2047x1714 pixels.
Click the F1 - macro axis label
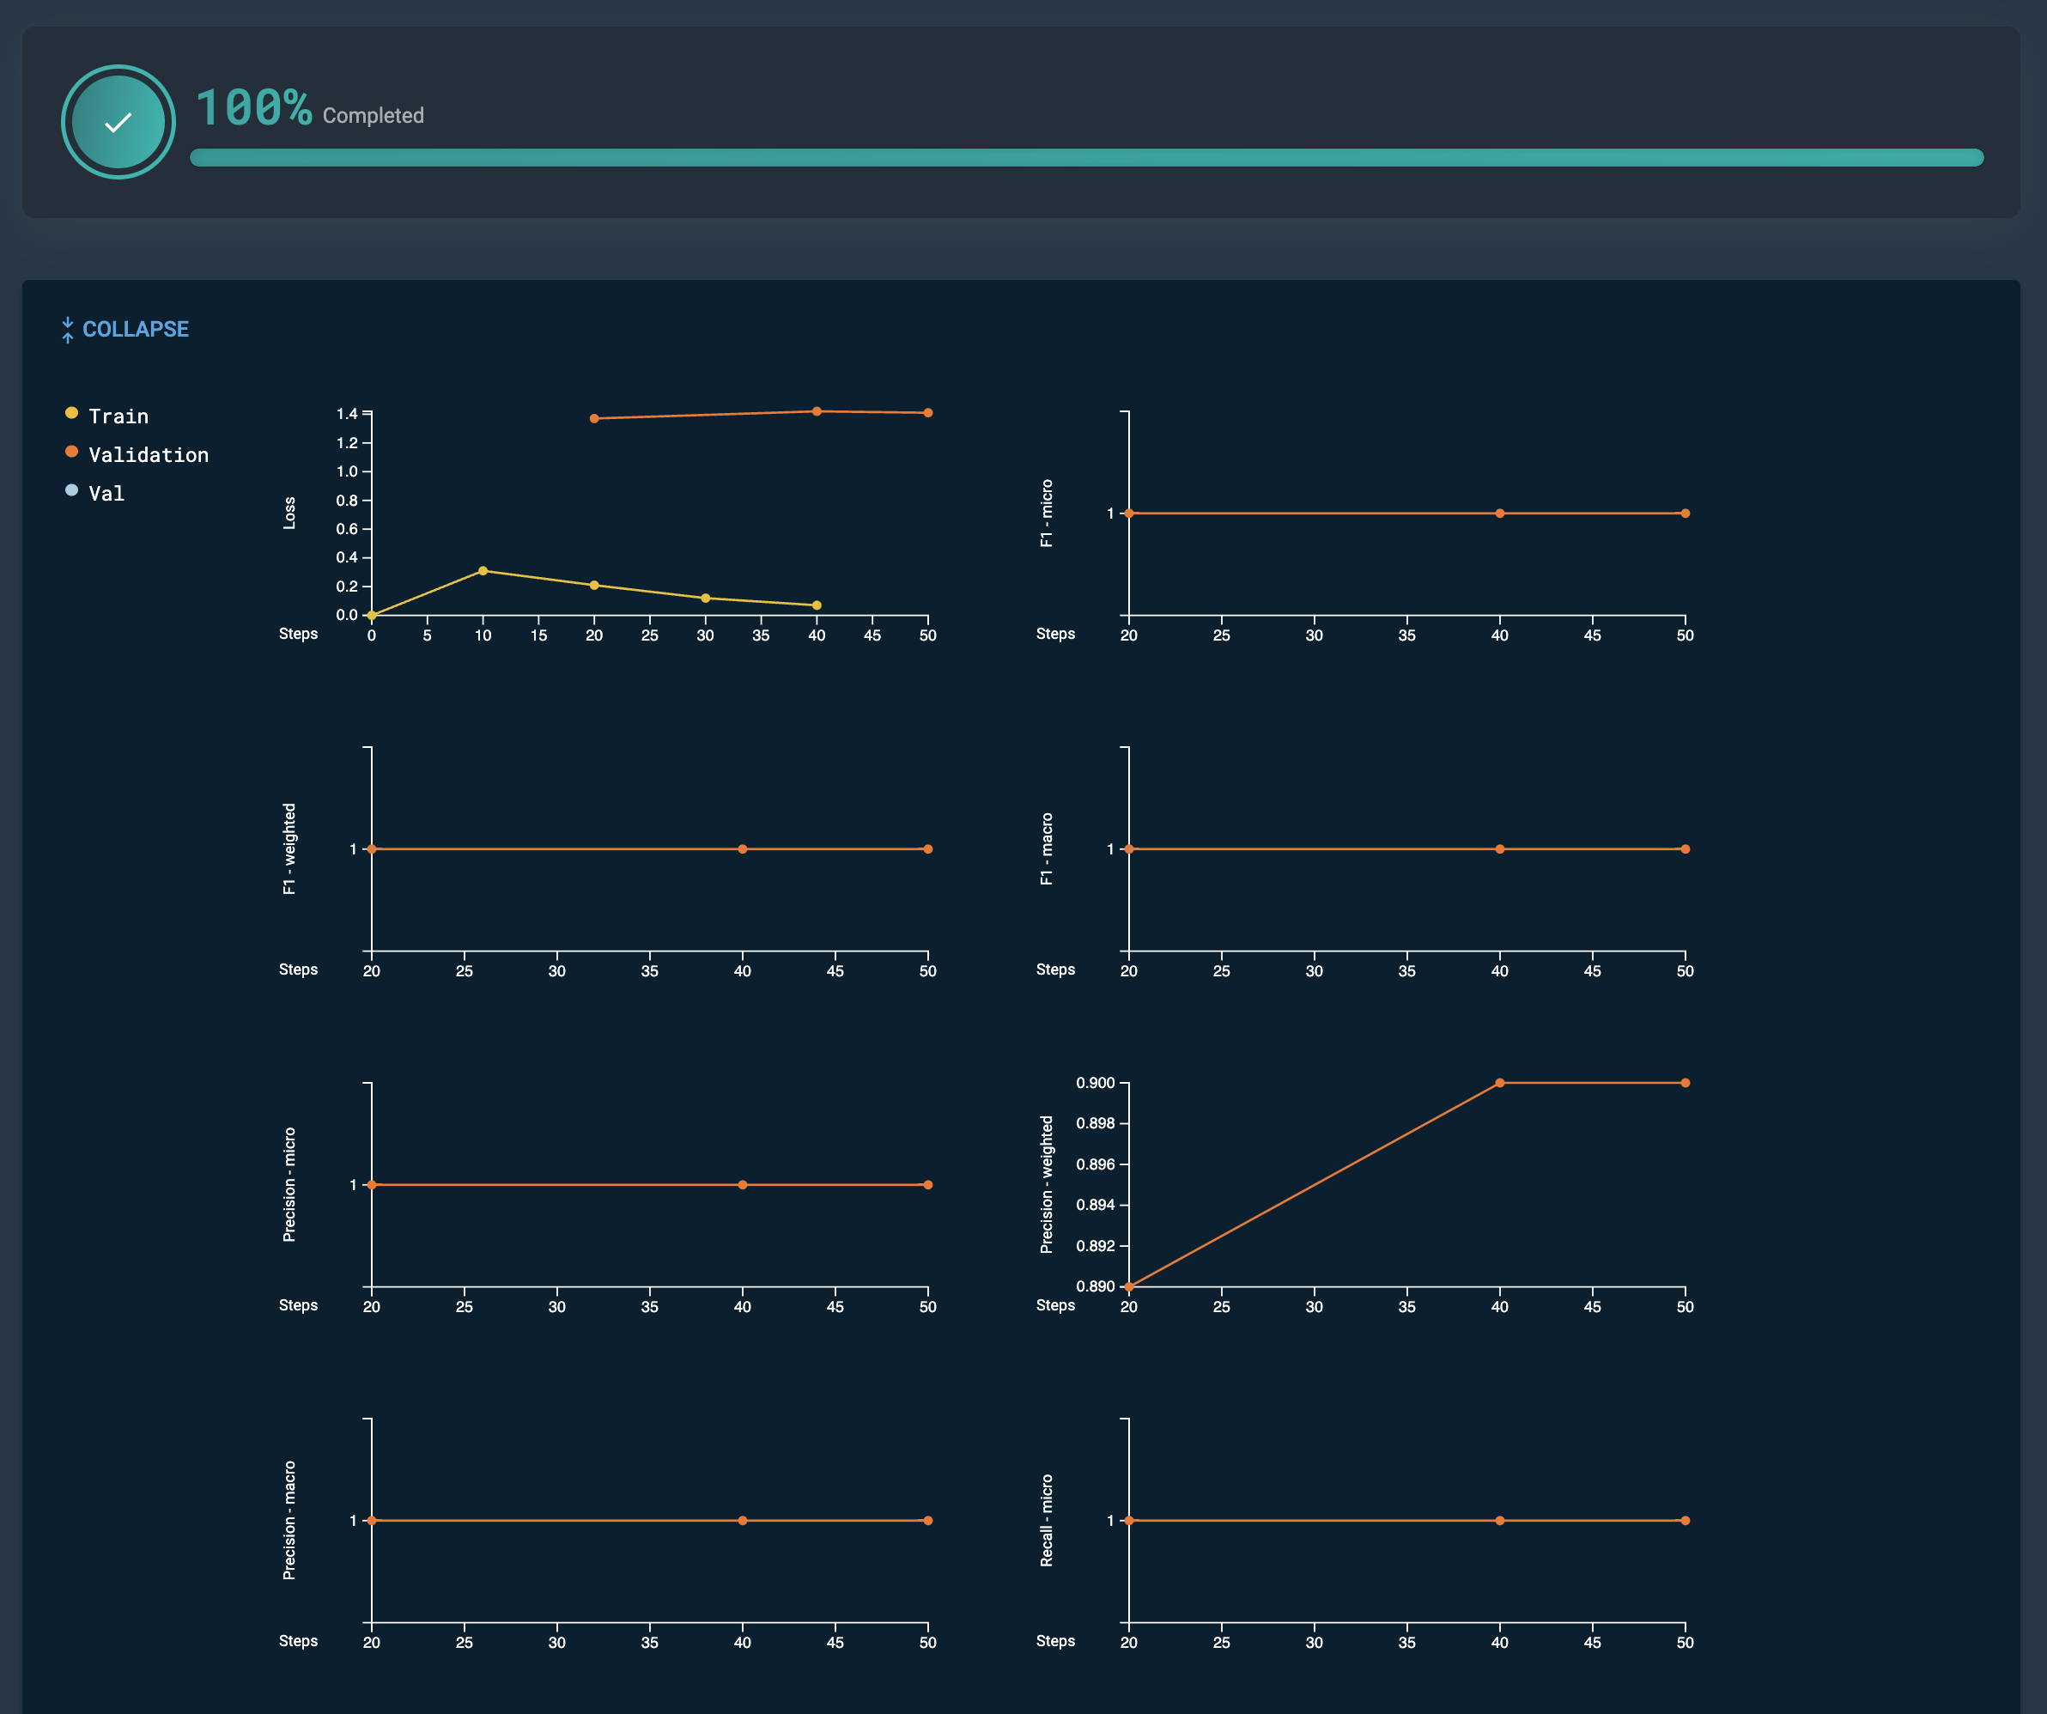tap(1047, 849)
